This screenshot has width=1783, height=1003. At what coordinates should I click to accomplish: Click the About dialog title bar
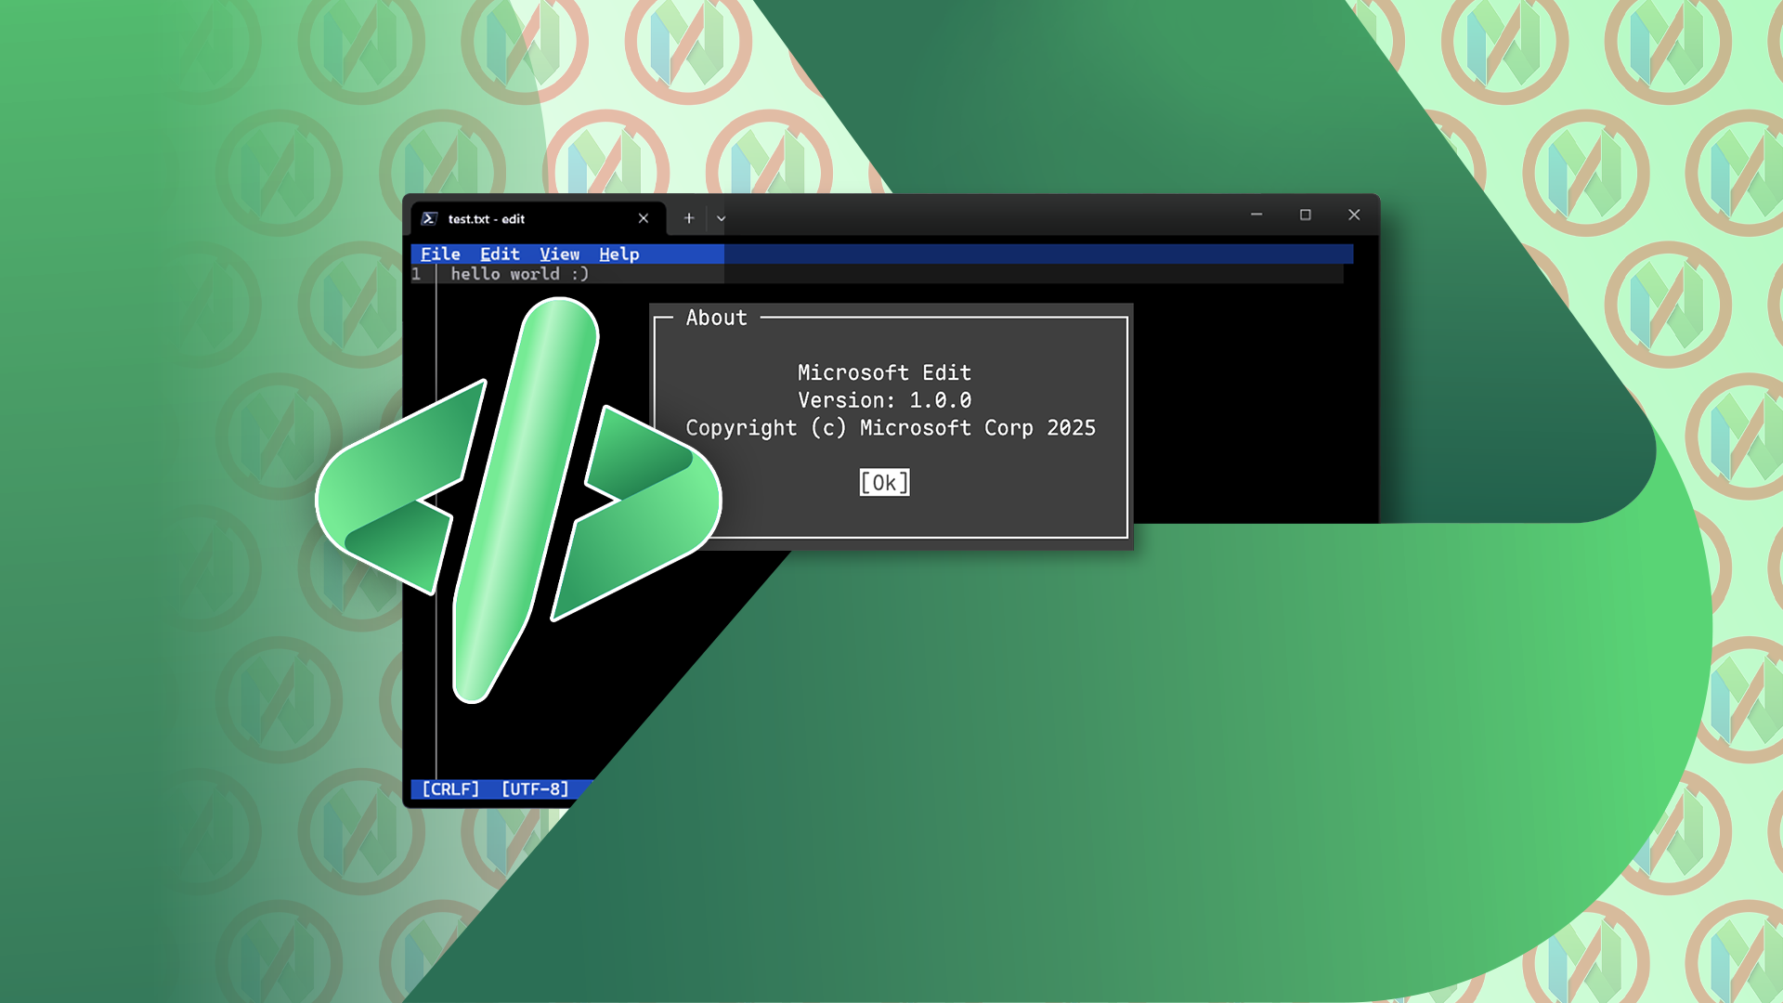pyautogui.click(x=716, y=318)
